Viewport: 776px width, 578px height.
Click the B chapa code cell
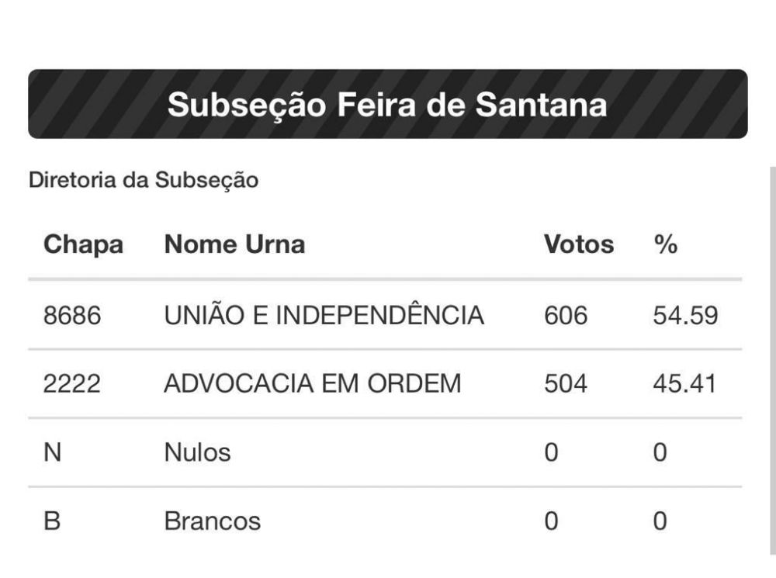[x=52, y=521]
